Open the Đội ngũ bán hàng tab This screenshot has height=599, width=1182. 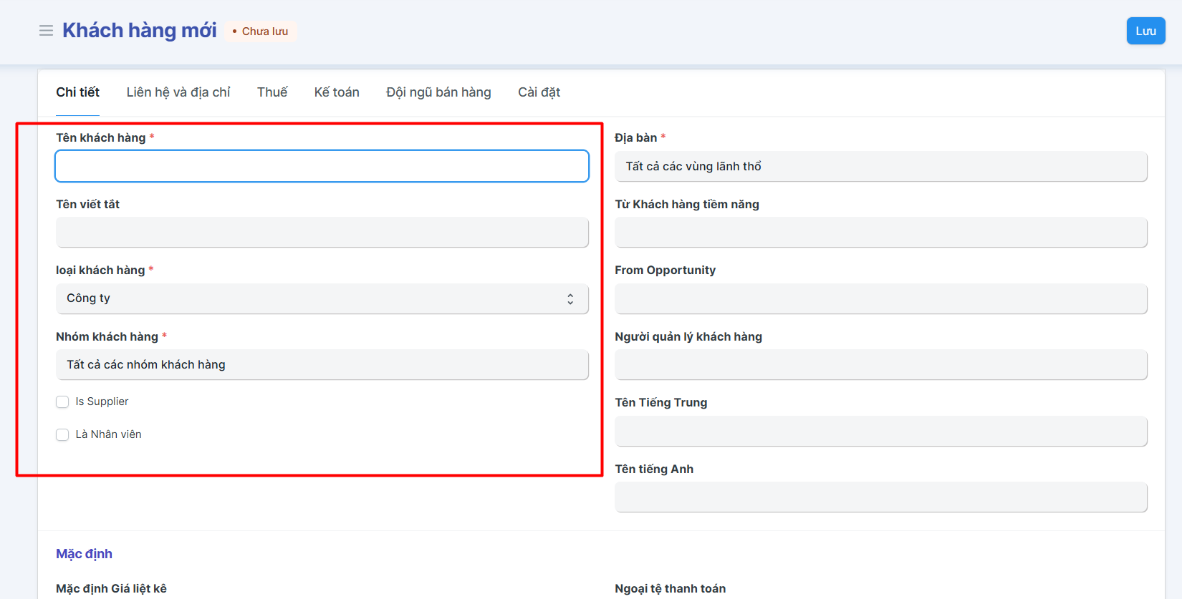[438, 92]
